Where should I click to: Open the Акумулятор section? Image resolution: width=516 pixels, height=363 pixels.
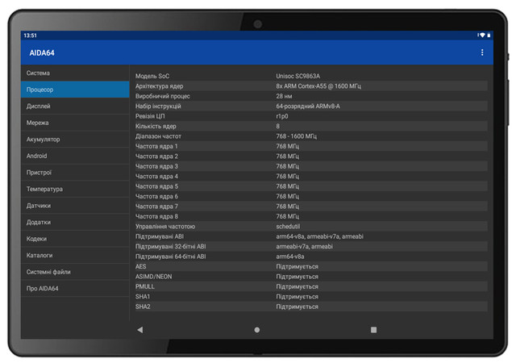[x=75, y=140]
